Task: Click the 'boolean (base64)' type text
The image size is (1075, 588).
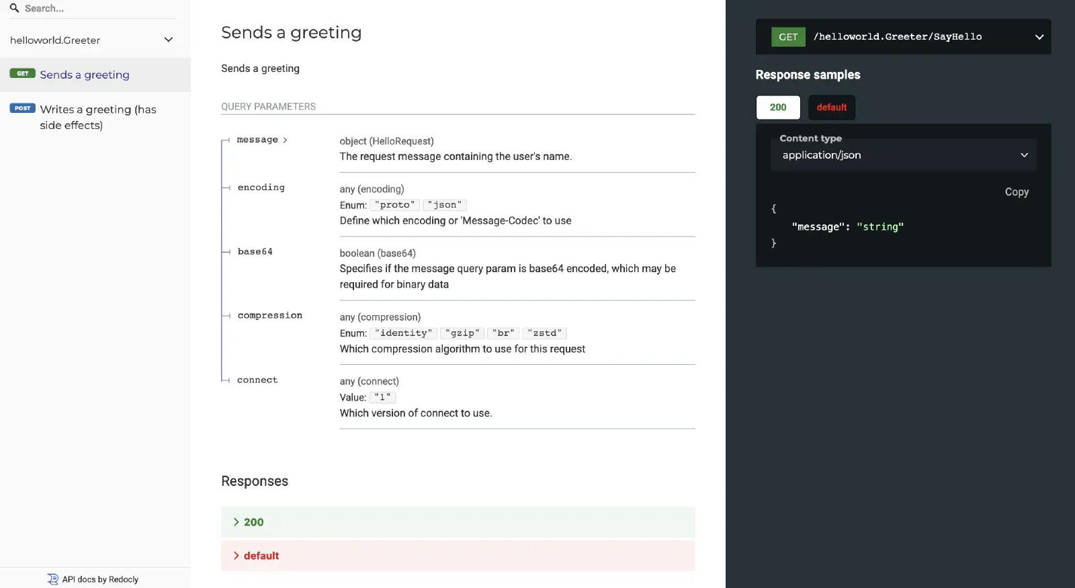Action: [378, 253]
